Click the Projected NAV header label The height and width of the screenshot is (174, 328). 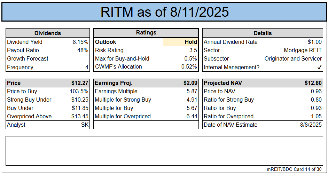click(223, 83)
